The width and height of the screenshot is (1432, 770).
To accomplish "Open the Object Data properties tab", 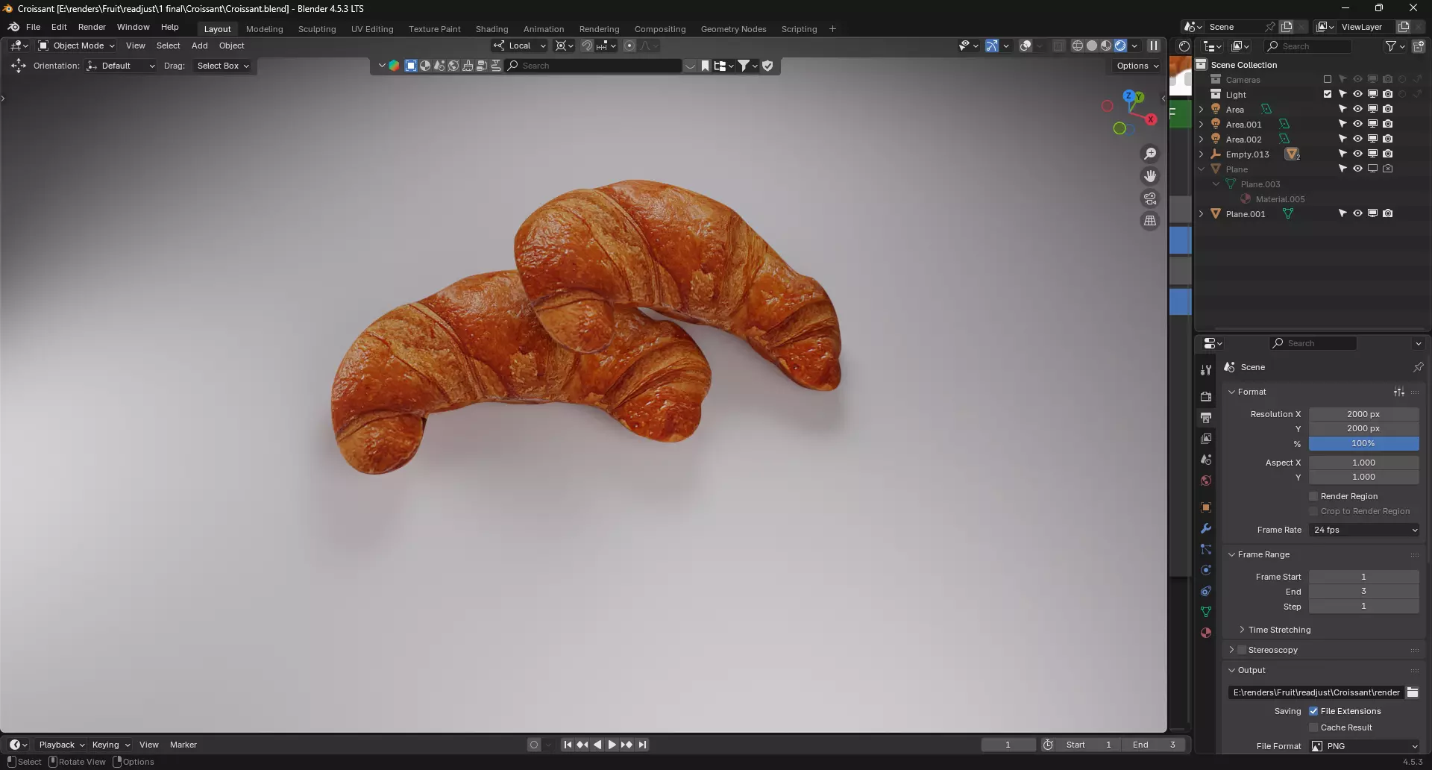I will click(x=1206, y=612).
